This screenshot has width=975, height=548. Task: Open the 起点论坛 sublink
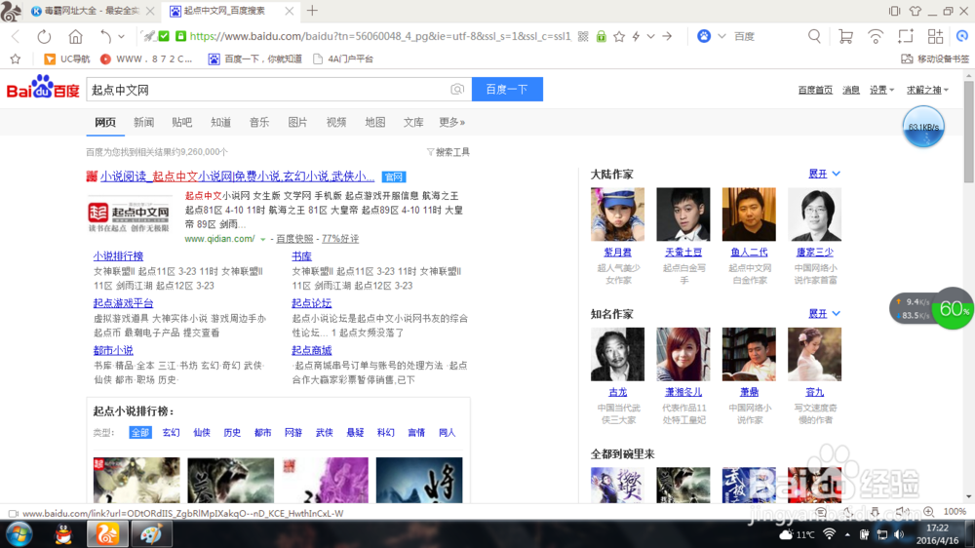(312, 303)
